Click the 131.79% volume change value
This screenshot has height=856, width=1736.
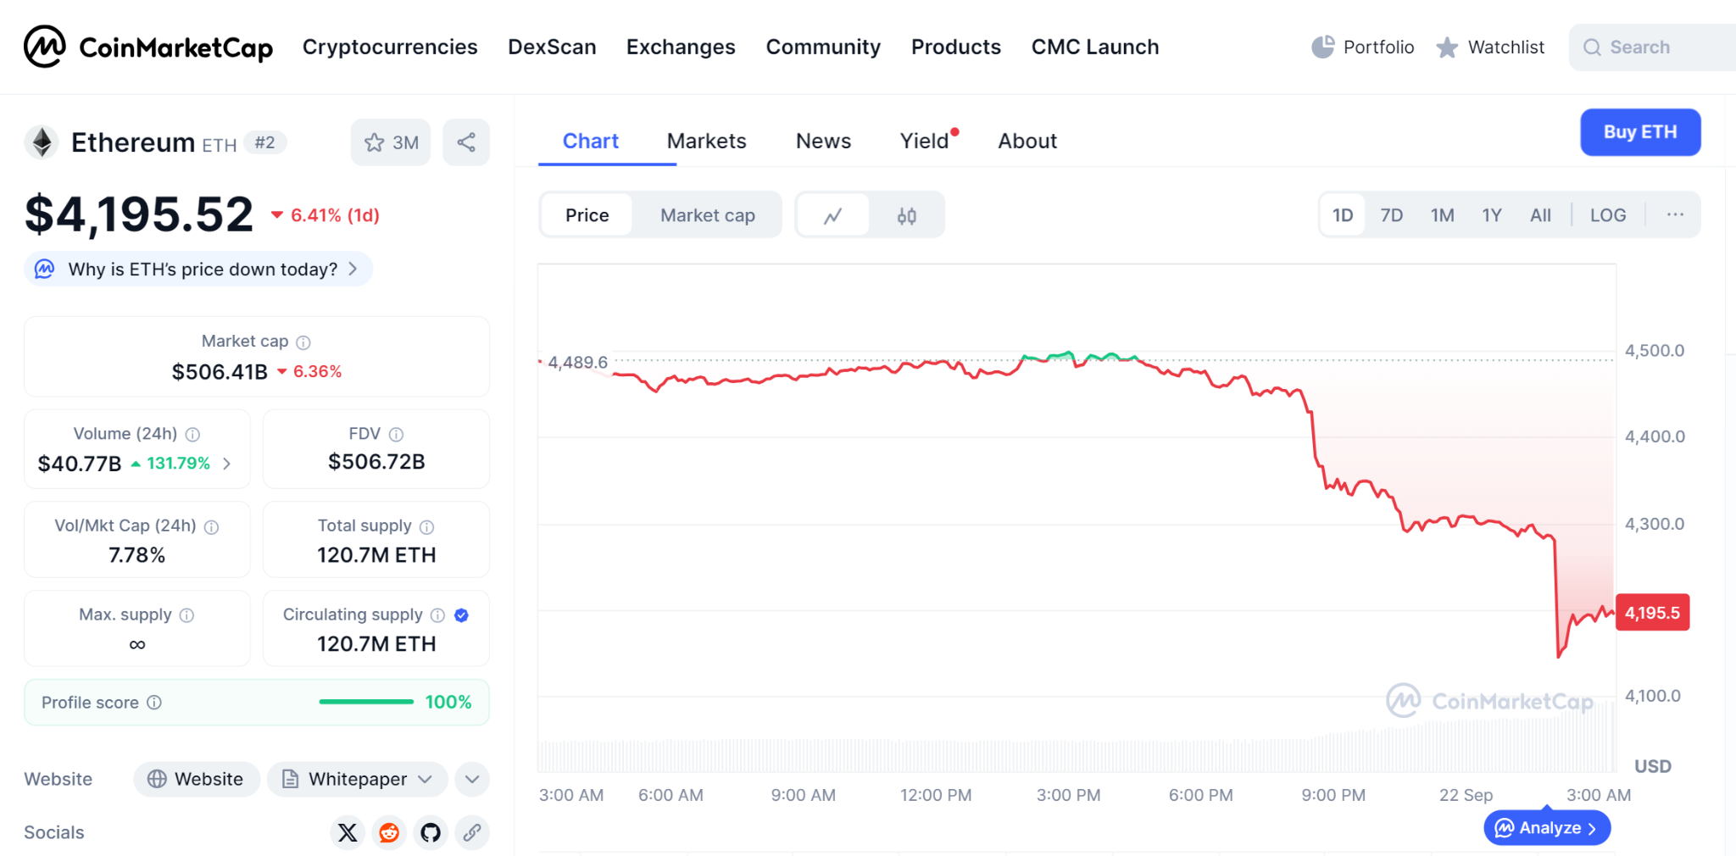[178, 464]
